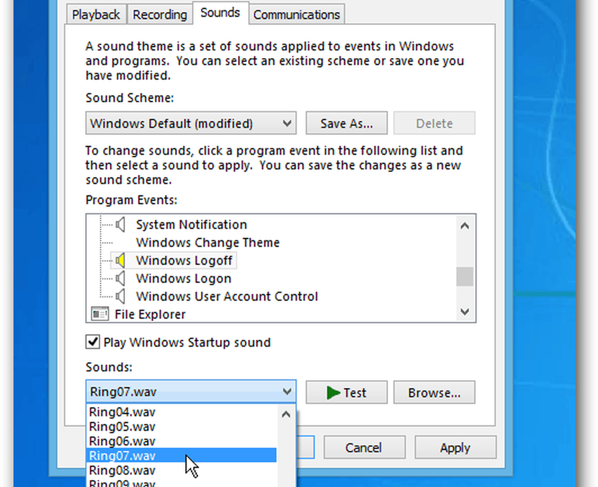Choose Ring04.wav from the sounds list
This screenshot has height=487, width=598.
click(122, 412)
